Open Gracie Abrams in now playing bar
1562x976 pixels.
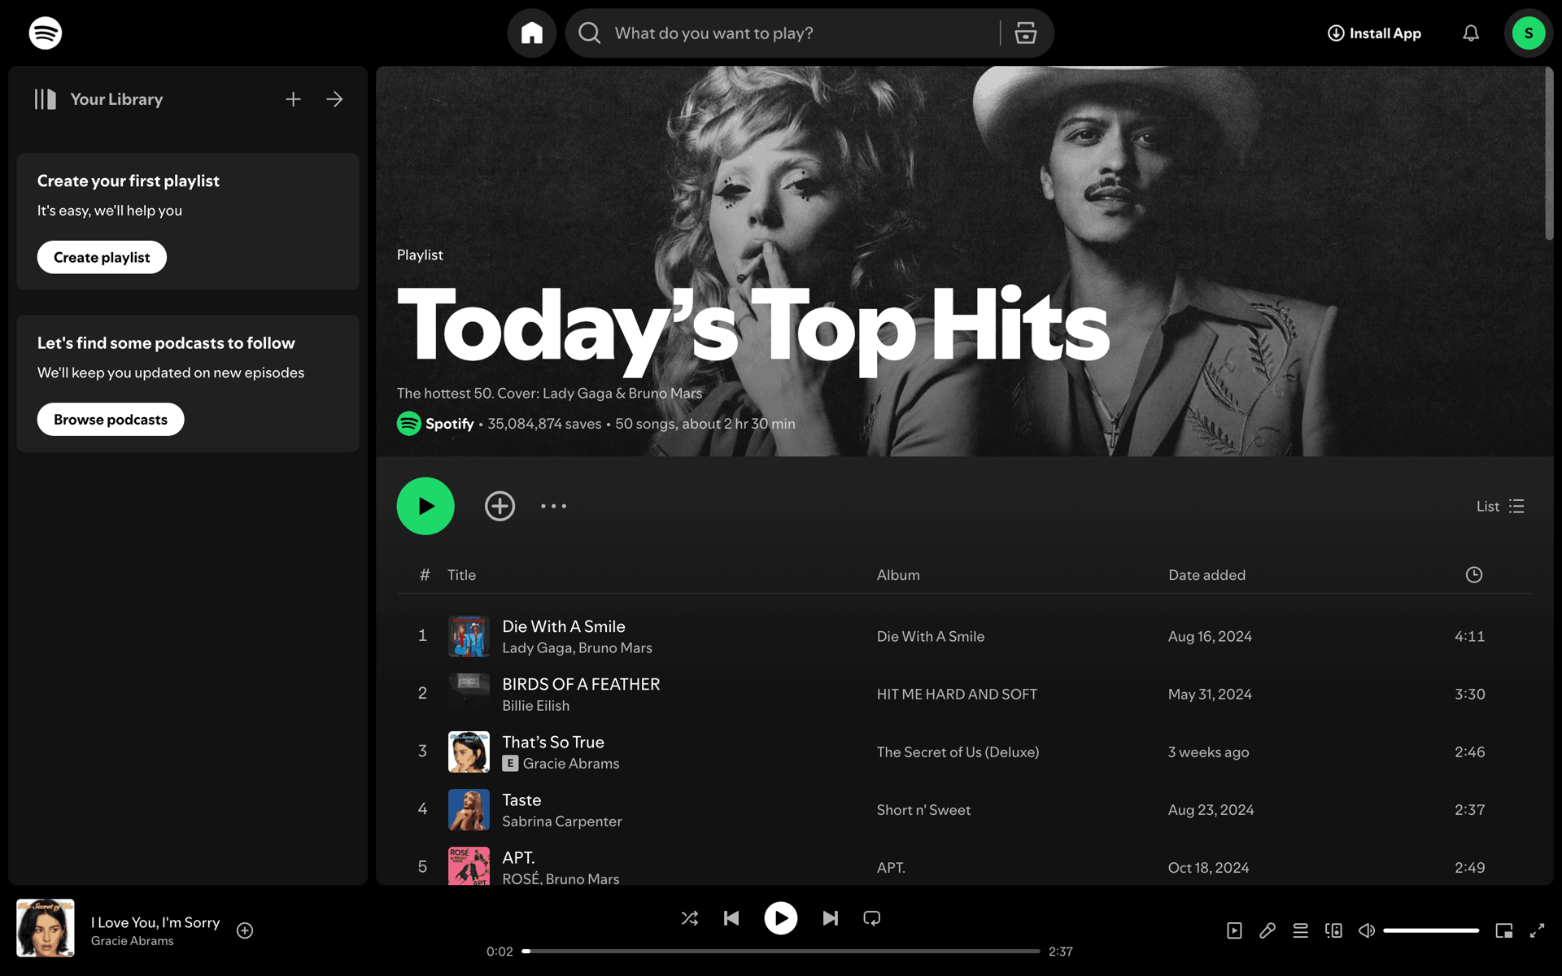tap(133, 941)
